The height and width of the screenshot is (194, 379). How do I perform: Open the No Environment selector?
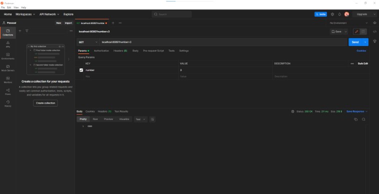click(x=348, y=23)
